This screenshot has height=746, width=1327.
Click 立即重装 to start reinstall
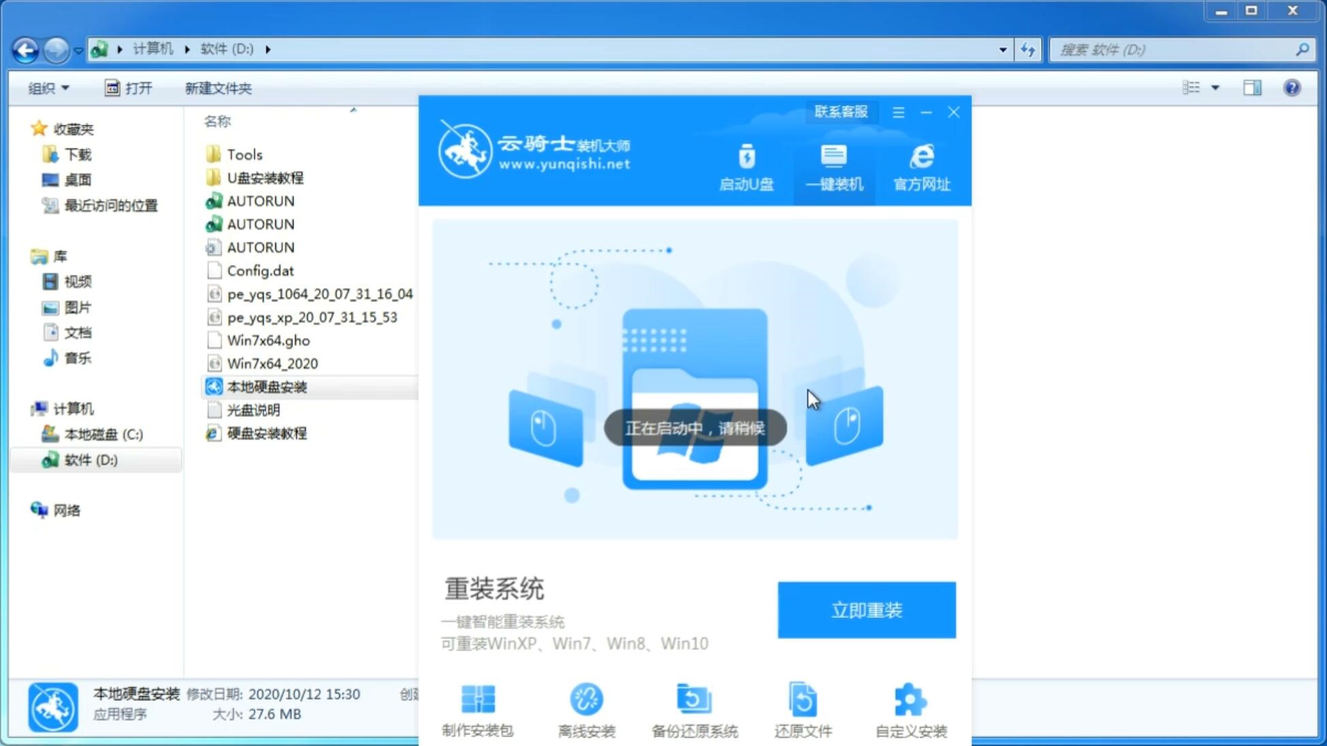(x=865, y=609)
